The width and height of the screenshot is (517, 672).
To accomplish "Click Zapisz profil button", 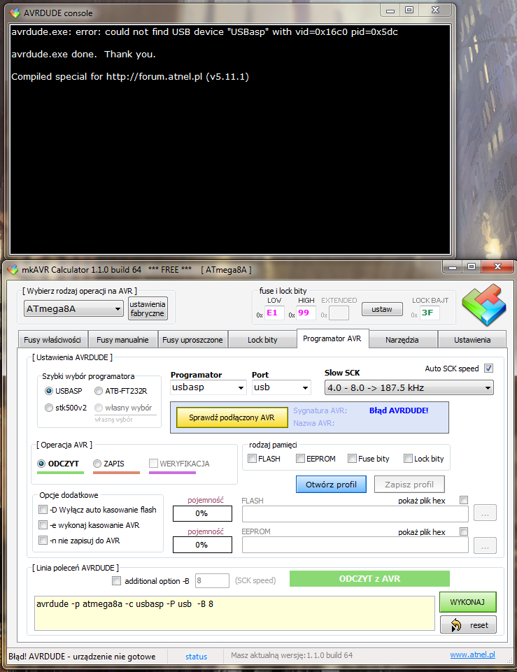I will [x=409, y=485].
